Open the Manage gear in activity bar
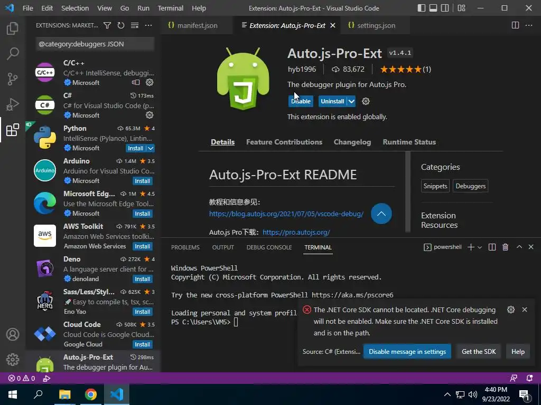Screen dimensions: 541x405 (x=13, y=360)
